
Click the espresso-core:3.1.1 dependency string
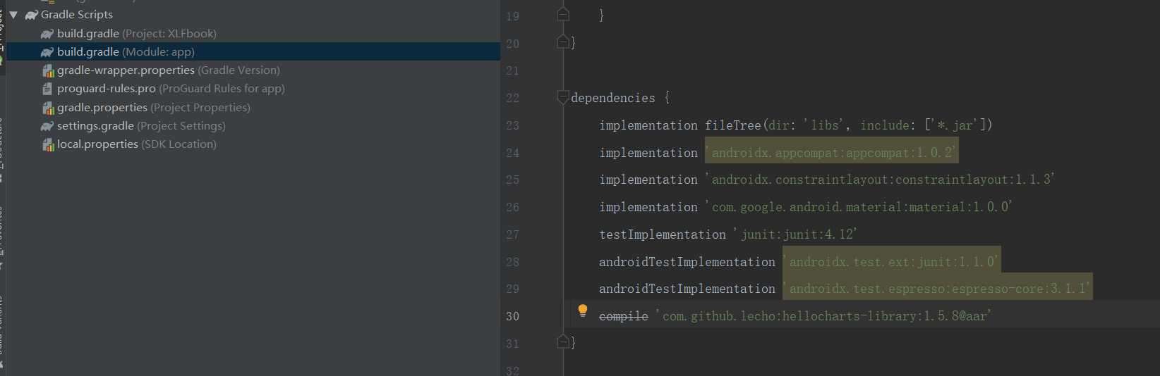938,288
